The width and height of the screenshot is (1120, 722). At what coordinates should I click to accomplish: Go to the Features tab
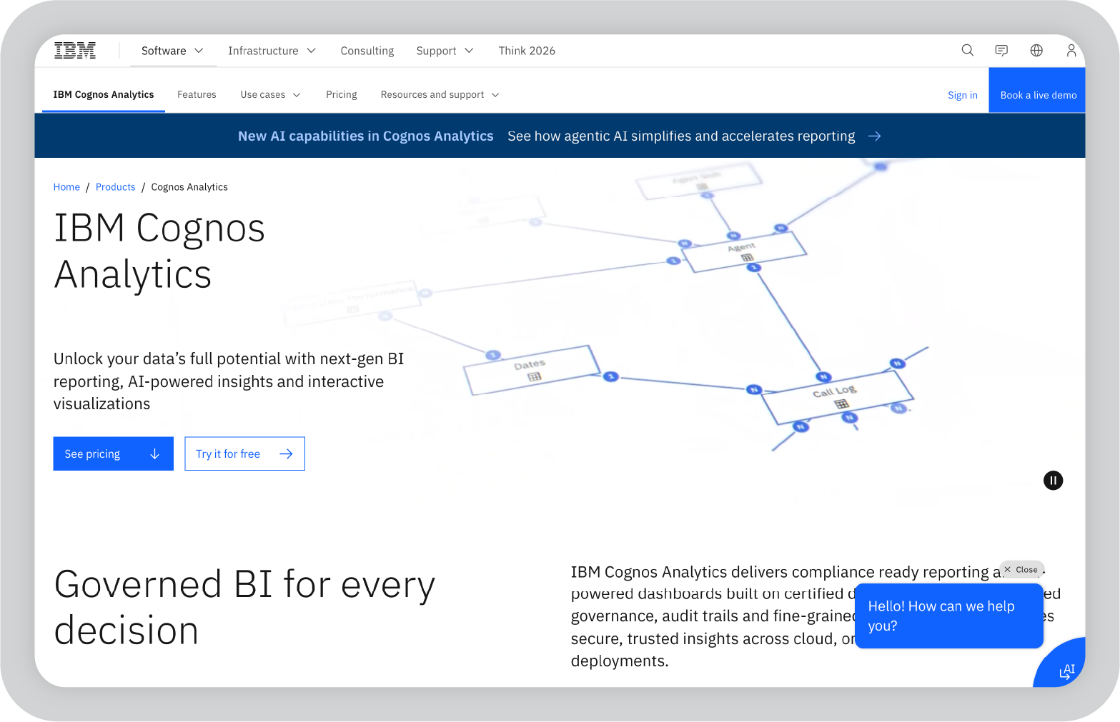pos(197,95)
